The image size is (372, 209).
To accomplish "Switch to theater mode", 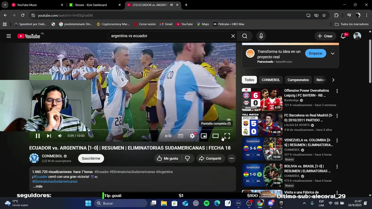I will click(x=215, y=136).
